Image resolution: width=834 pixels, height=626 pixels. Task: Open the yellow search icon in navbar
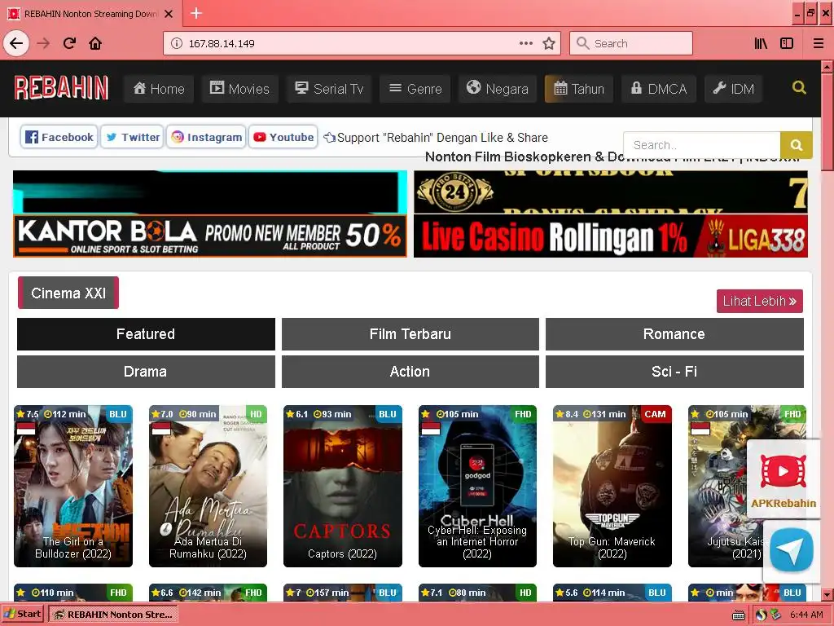coord(799,87)
